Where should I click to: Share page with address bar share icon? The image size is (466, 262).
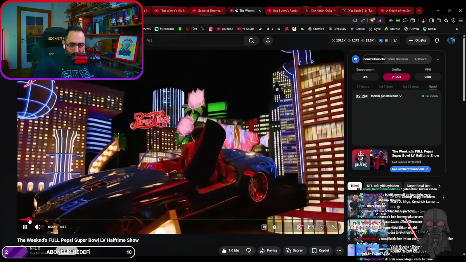click(x=363, y=20)
